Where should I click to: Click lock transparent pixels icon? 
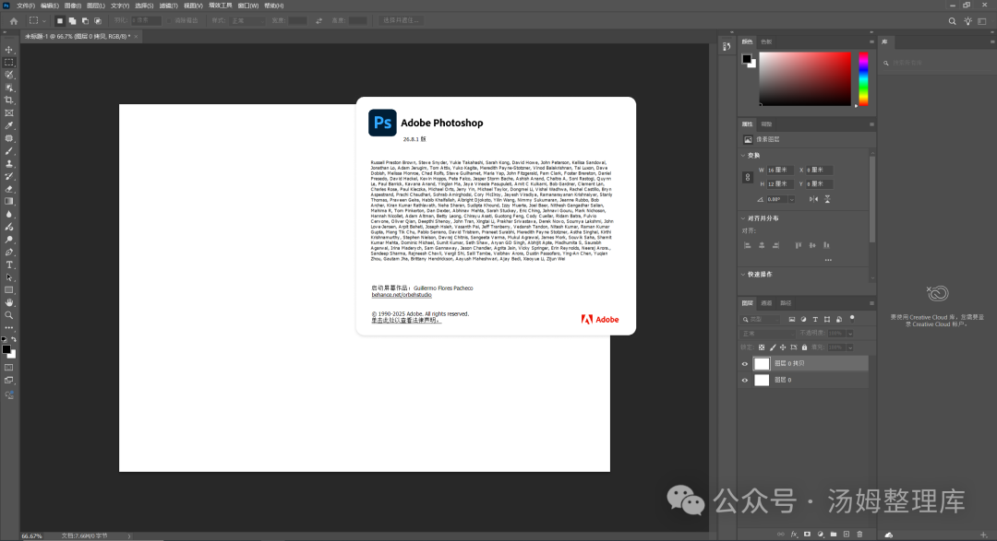(762, 347)
